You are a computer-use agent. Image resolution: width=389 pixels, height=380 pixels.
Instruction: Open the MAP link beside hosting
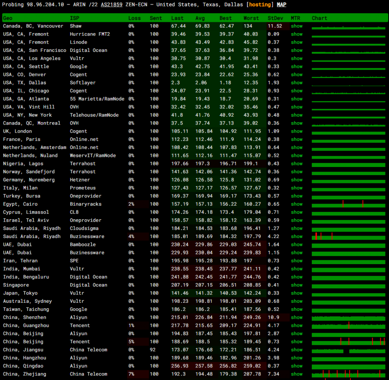coord(281,4)
